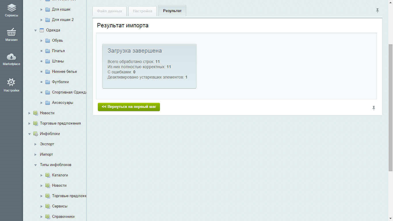Expand the Импорт tree node

click(x=36, y=155)
